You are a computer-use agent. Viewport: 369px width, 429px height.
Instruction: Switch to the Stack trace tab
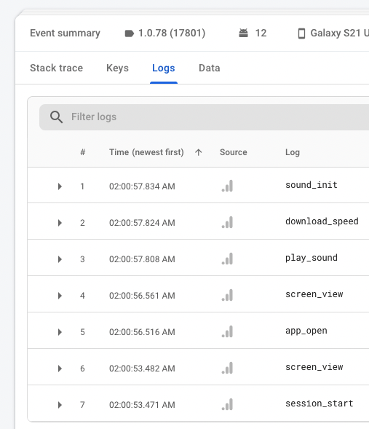56,68
